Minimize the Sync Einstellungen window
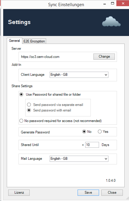The height and width of the screenshot is (201, 129). click(x=105, y=4)
